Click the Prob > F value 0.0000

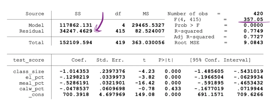coord(253,25)
